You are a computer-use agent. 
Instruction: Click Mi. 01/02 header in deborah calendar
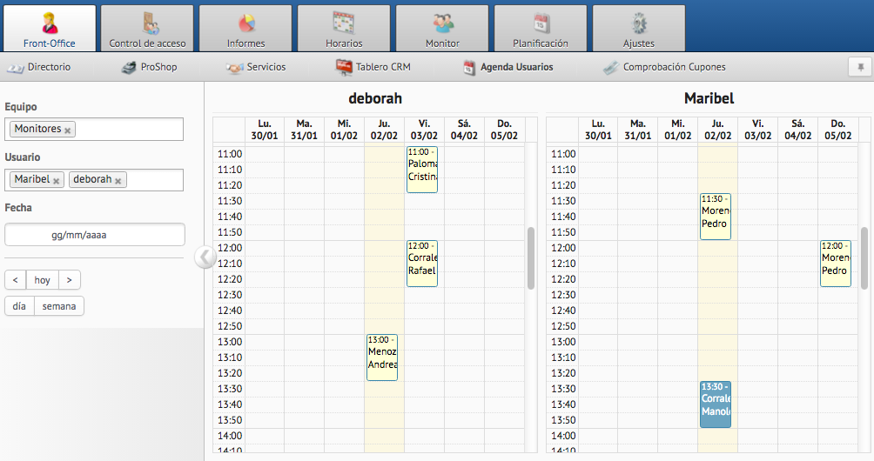pos(344,130)
